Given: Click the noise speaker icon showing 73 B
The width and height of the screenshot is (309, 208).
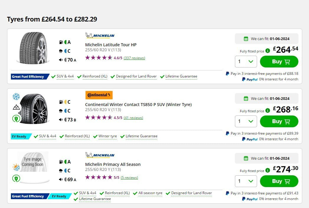Looking at the screenshot, I should click(61, 120).
